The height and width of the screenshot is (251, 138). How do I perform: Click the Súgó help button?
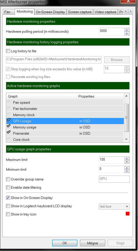click(x=120, y=243)
